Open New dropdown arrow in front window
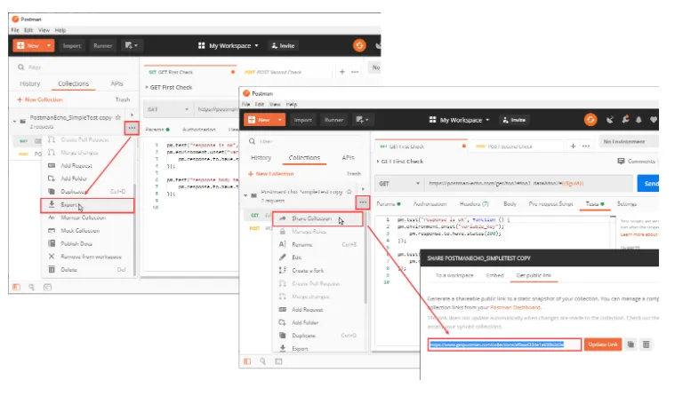The width and height of the screenshot is (691, 396). click(x=280, y=120)
